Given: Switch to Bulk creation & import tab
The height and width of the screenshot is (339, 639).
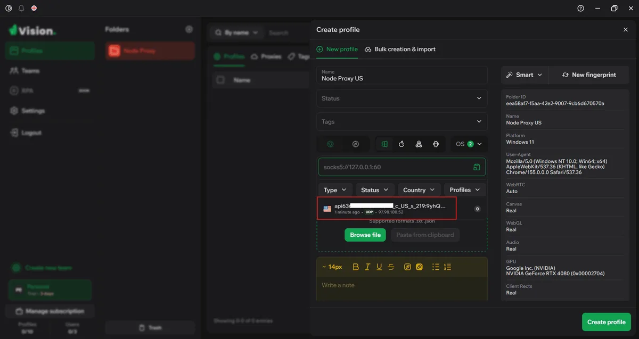Looking at the screenshot, I should coord(400,49).
